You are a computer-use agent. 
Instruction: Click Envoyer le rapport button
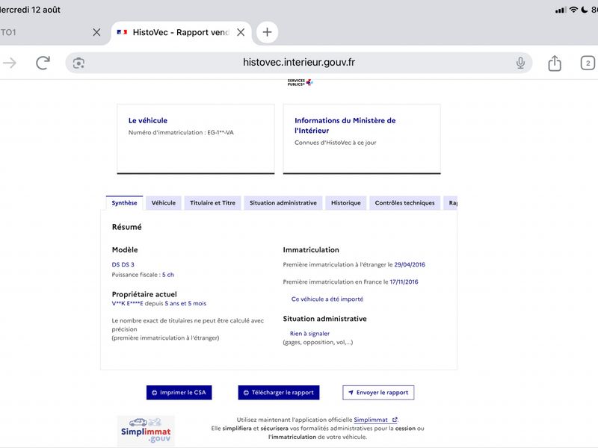[x=378, y=393]
